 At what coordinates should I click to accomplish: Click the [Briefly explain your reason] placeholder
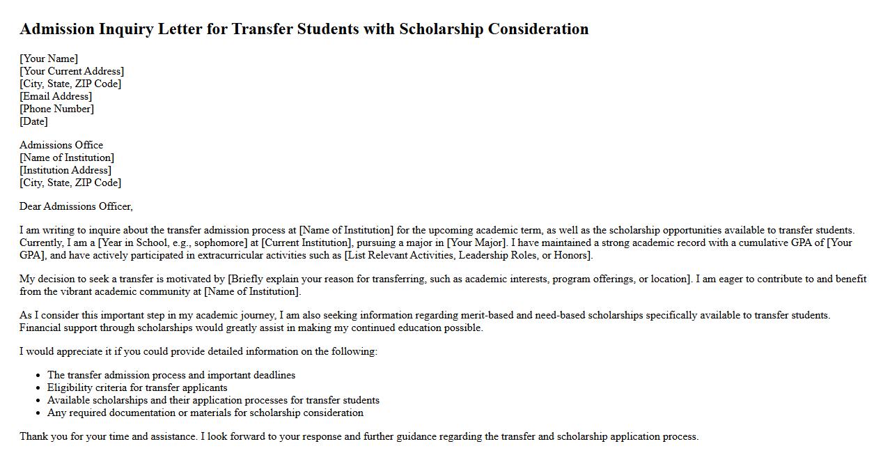[460, 279]
